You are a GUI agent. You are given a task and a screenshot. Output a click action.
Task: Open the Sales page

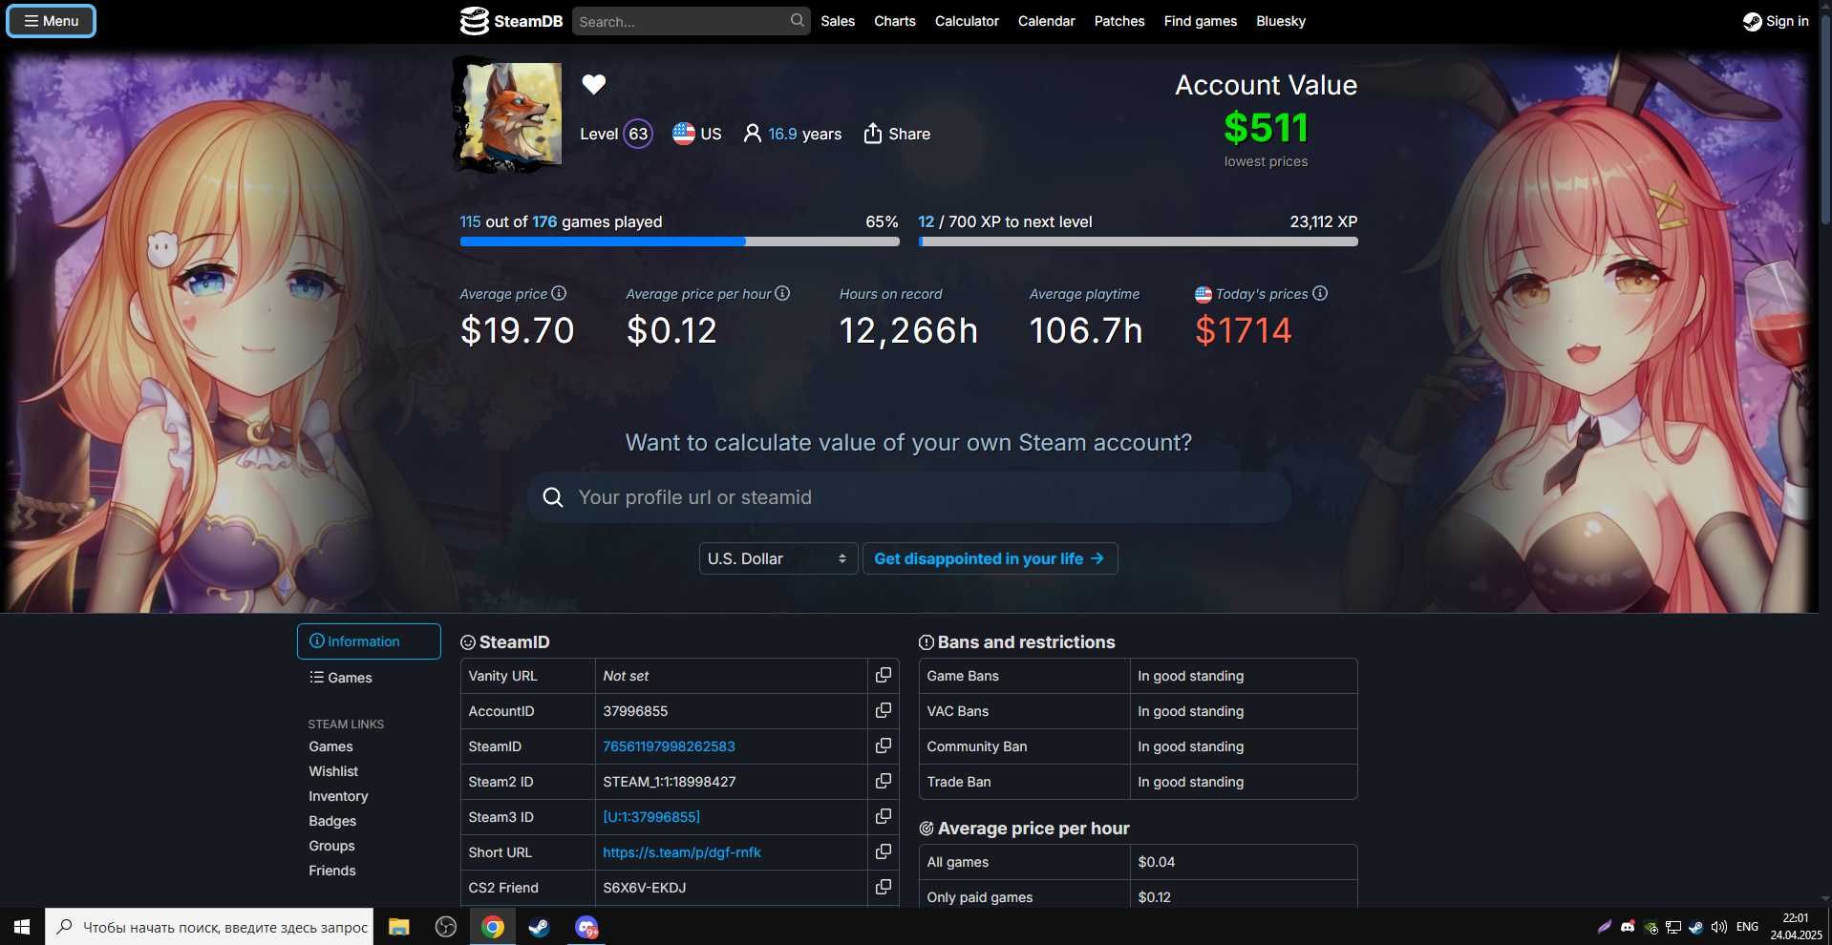pyautogui.click(x=838, y=21)
